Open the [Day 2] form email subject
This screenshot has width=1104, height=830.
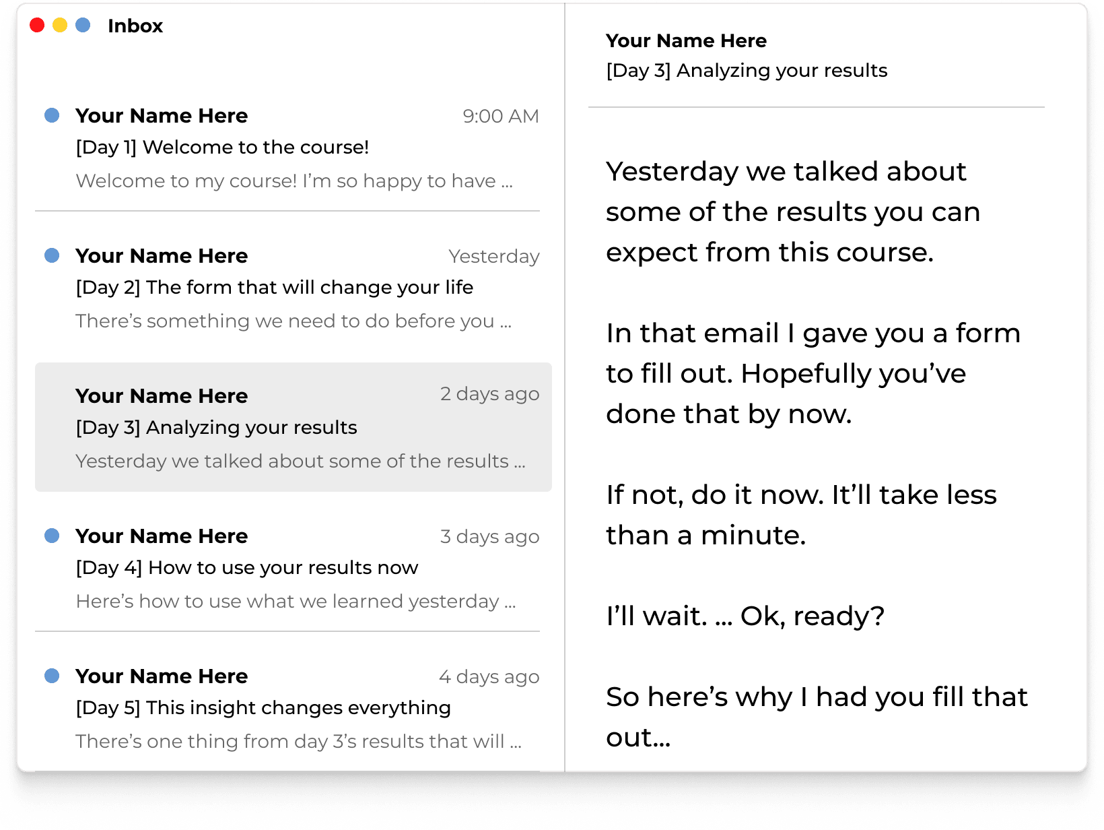[x=275, y=287]
